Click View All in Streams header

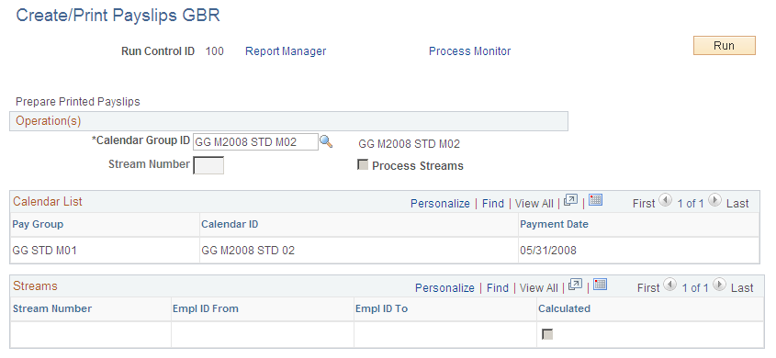tap(538, 288)
